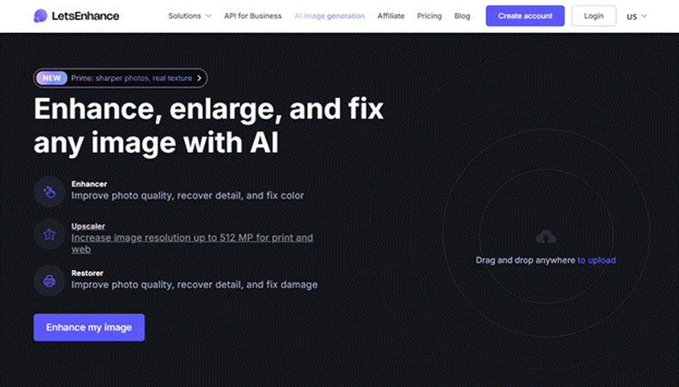Expand the Solutions dropdown menu
The image size is (679, 387).
[189, 16]
